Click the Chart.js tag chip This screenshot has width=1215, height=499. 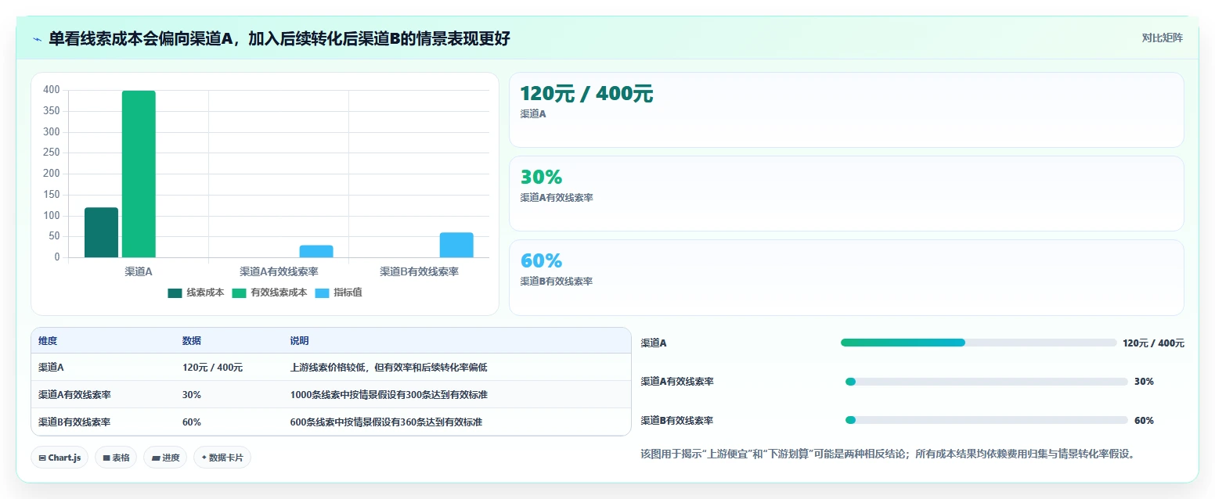59,458
